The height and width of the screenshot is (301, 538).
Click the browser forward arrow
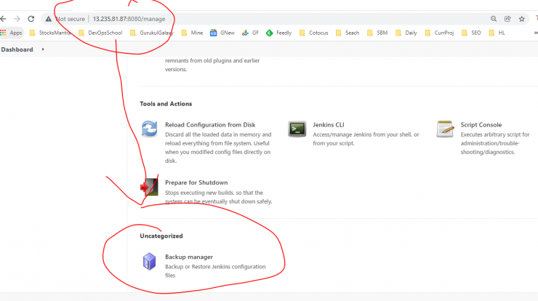coord(17,19)
